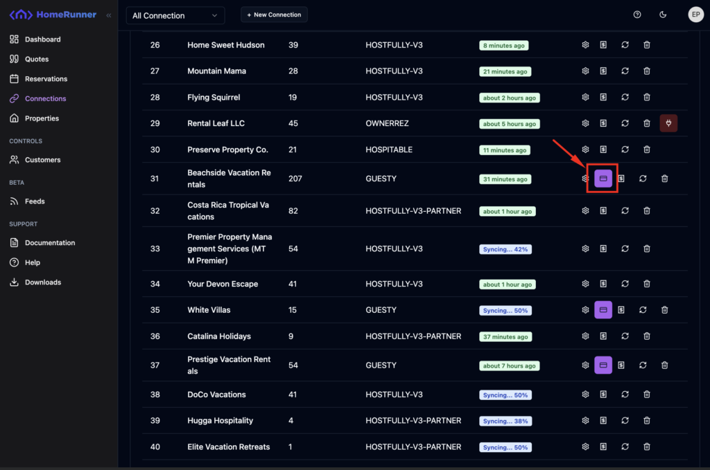The width and height of the screenshot is (710, 470).
Task: Open the dollar invoice icon for Preserve Property Co.
Action: tap(603, 150)
